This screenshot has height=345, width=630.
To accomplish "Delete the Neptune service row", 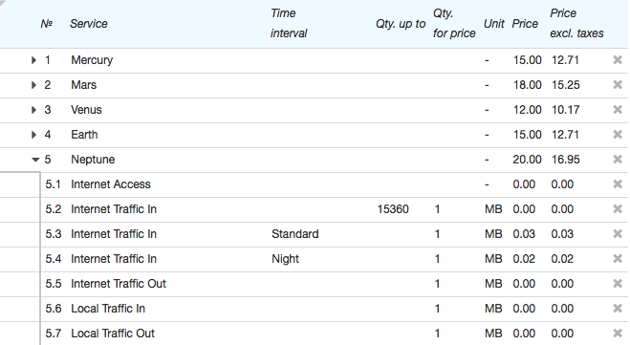I will (x=618, y=160).
